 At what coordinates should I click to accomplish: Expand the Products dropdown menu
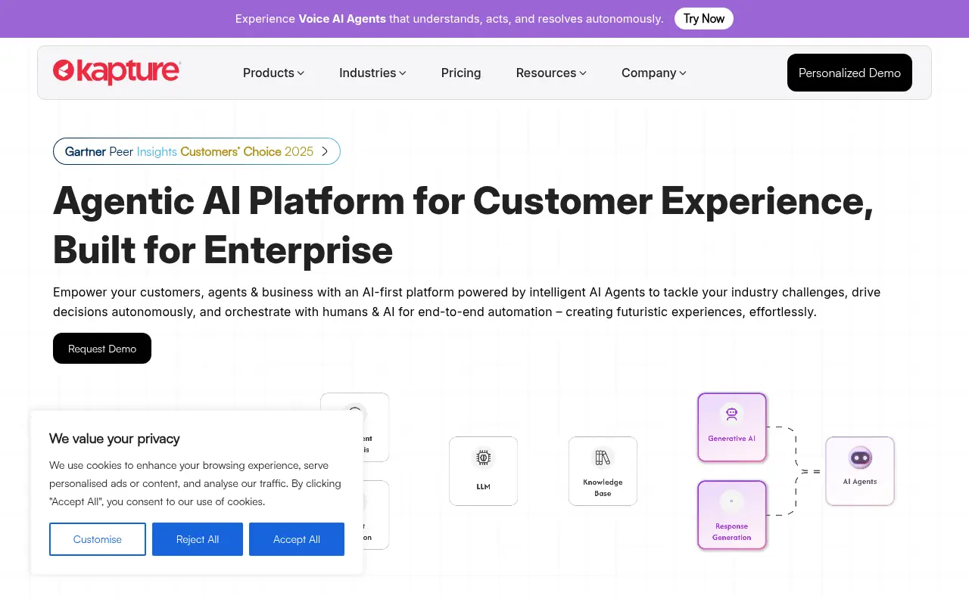[273, 73]
